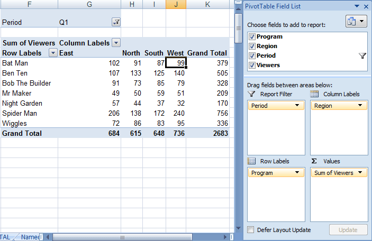Uncheck the Region field checkbox
Screen dimensions: 372x241
click(252, 46)
